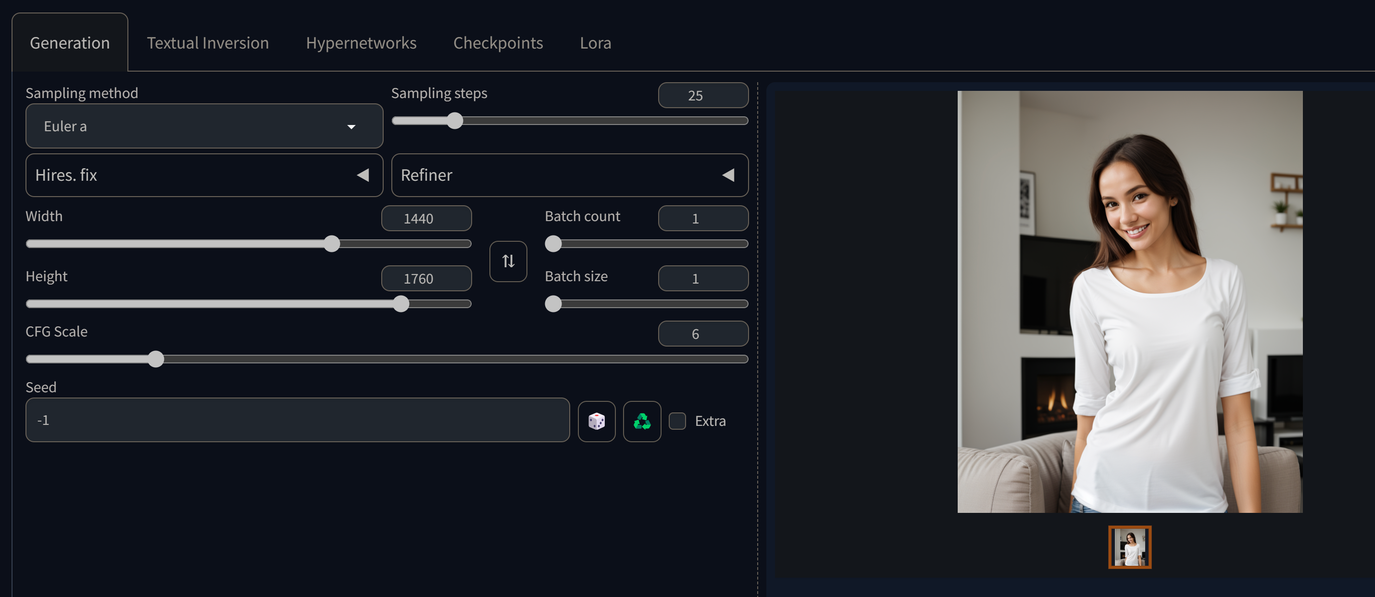
Task: Enable the Extra seed checkbox
Action: point(677,421)
